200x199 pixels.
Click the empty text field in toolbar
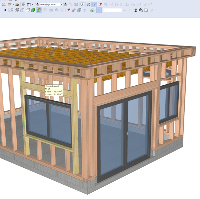pyautogui.click(x=112, y=10)
